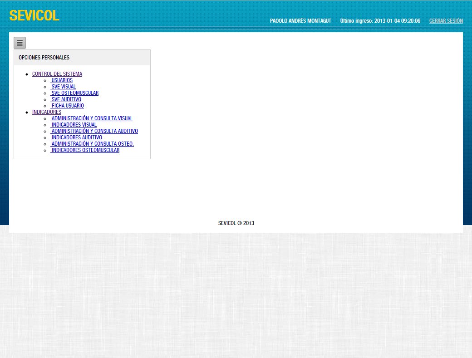Viewport: 472px width, 358px height.
Task: Click the username PAOOLO ANDRÉS MONTAGUT
Action: tap(300, 20)
